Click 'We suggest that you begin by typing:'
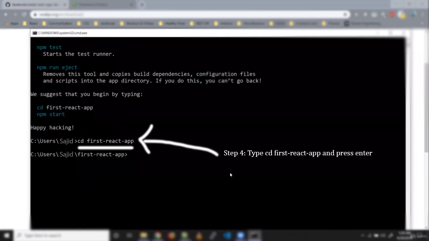This screenshot has height=241, width=429. (x=87, y=94)
